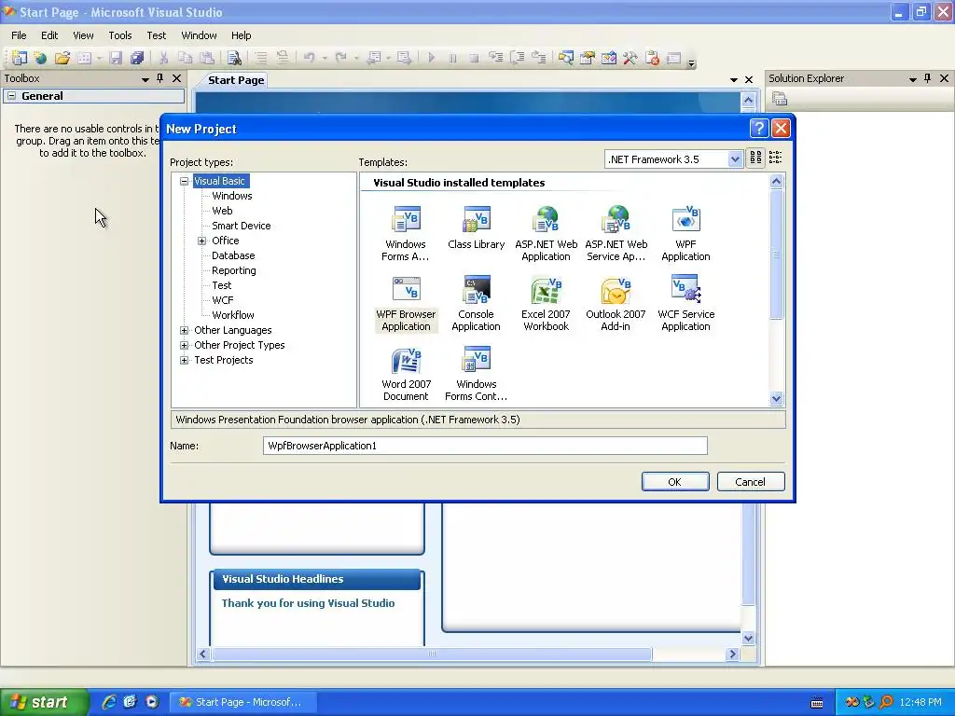Open the .NET Framework 3.5 dropdown

[735, 159]
